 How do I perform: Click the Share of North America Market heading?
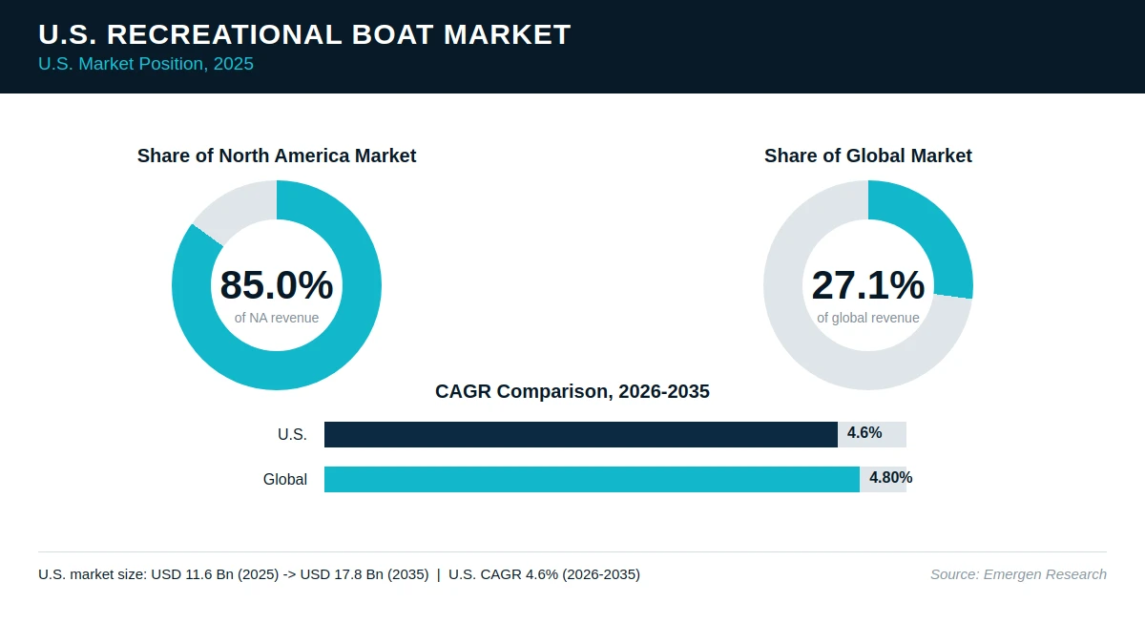[277, 156]
